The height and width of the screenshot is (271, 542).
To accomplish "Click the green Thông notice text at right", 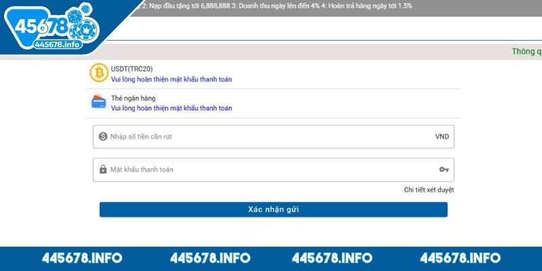I will pyautogui.click(x=526, y=51).
